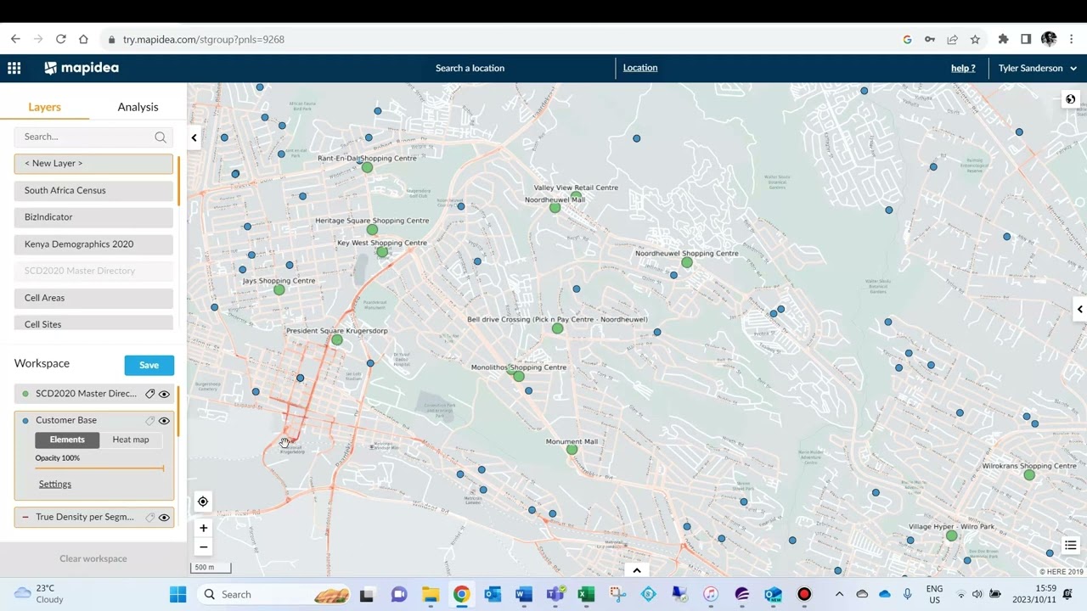Zoom in with the map plus button
The height and width of the screenshot is (611, 1087).
[203, 528]
